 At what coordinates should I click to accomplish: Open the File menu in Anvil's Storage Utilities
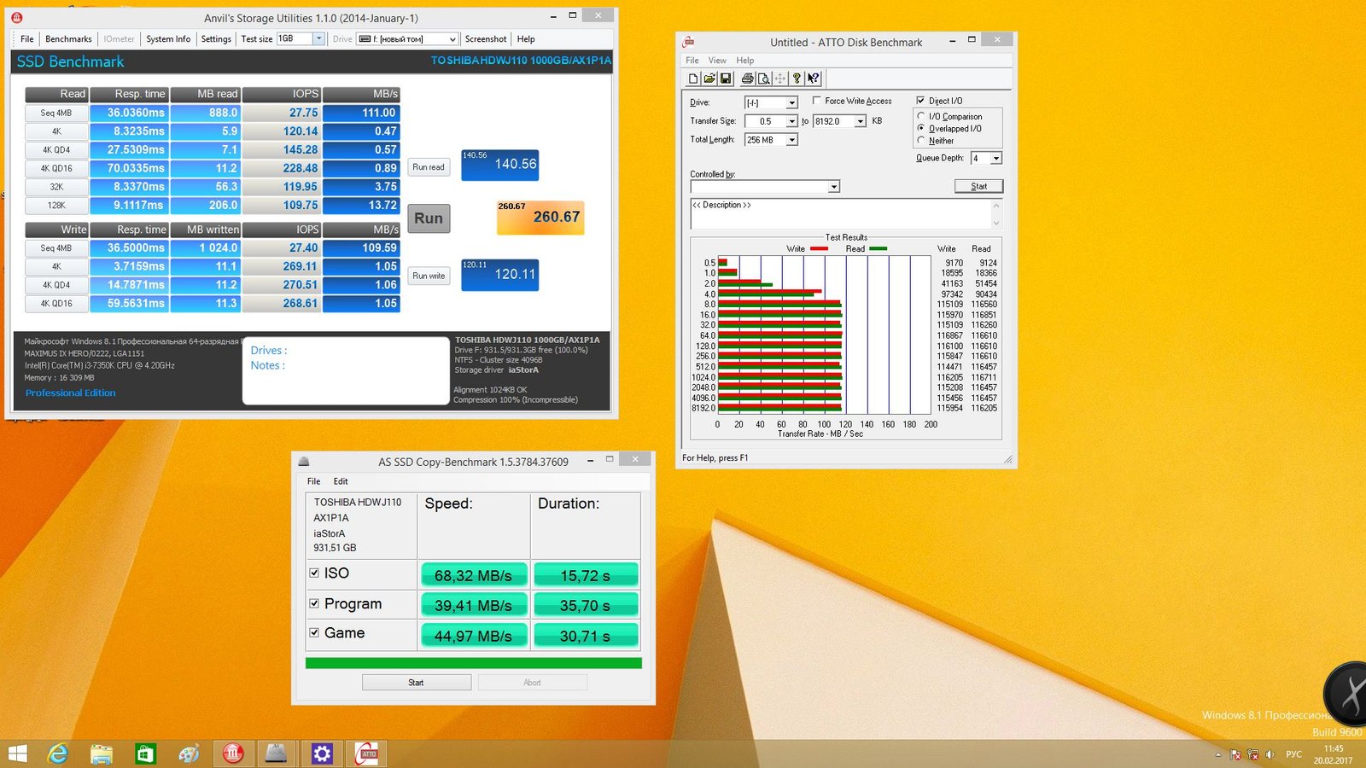(x=27, y=39)
